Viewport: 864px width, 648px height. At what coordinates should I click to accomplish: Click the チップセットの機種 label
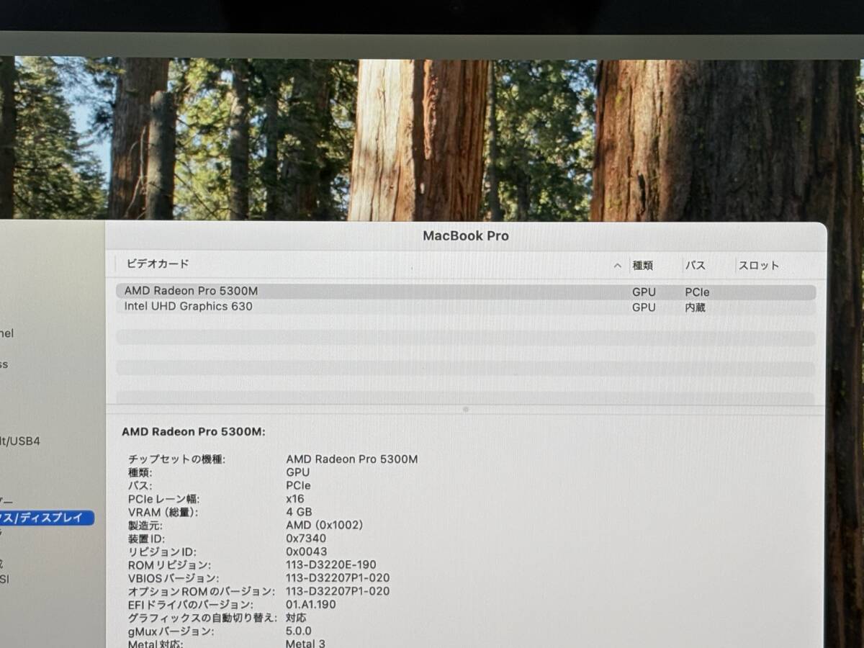(x=176, y=459)
